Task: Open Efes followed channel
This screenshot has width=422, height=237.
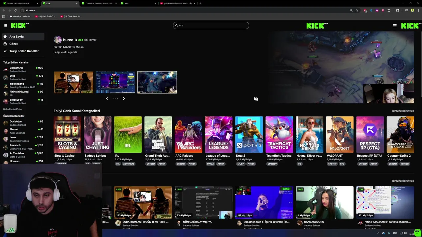Action: pos(23,77)
